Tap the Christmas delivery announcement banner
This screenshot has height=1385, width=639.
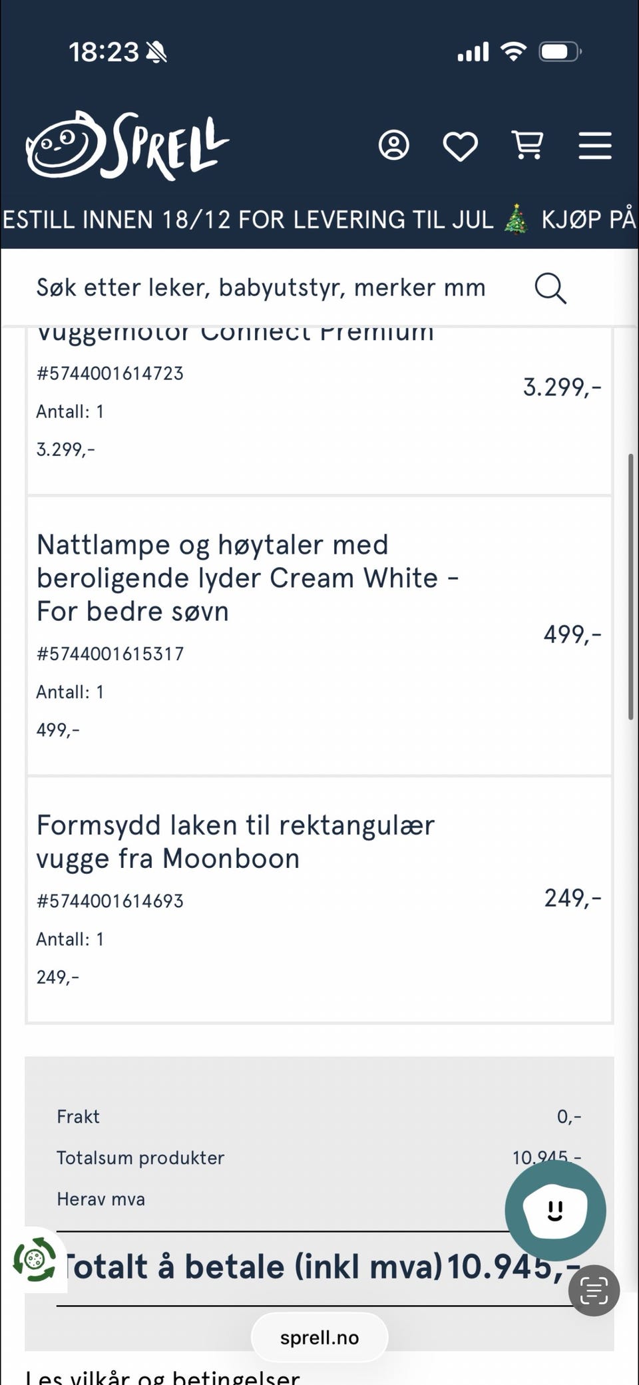[319, 220]
